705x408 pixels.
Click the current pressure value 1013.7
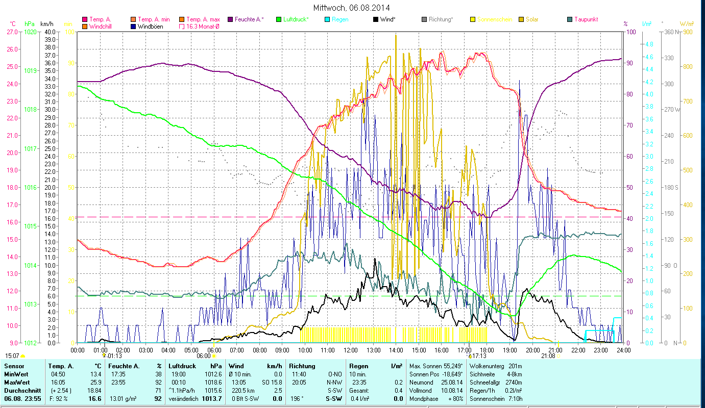pos(212,398)
